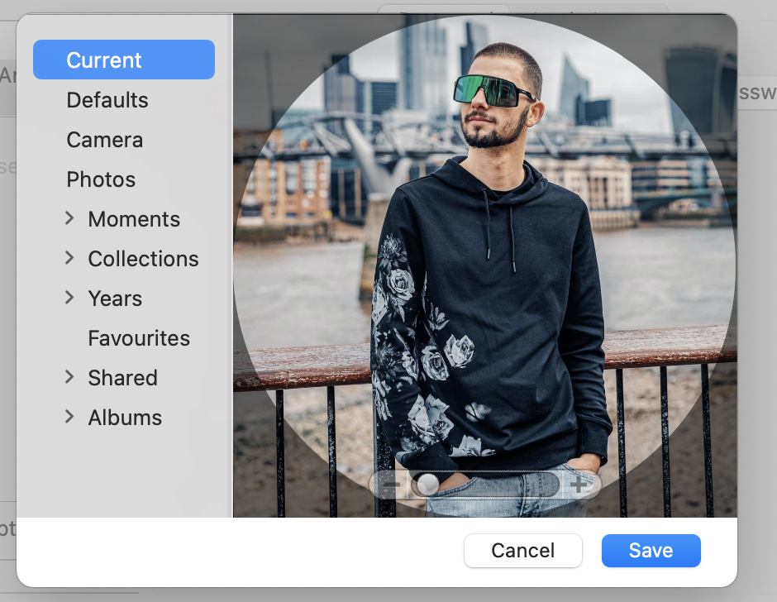Click the Shared disclosure chevron
Image resolution: width=777 pixels, height=602 pixels.
(x=70, y=377)
